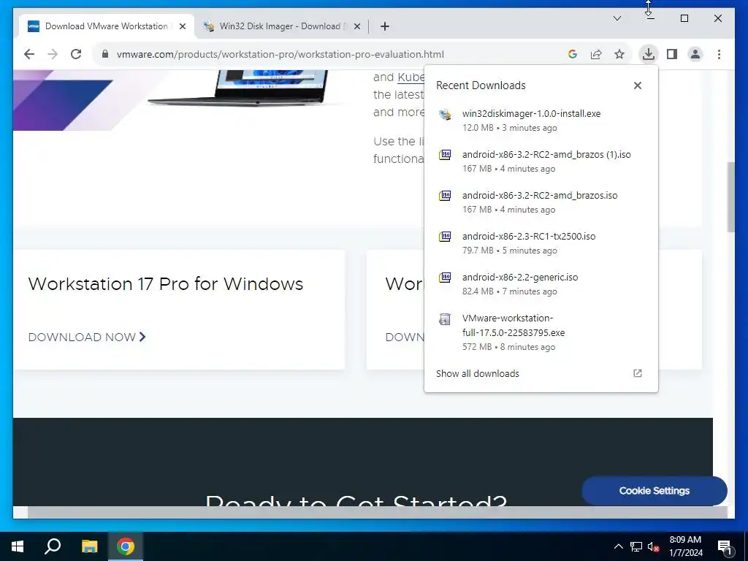Share this page with the share icon
This screenshot has height=561, width=748.
coord(596,54)
